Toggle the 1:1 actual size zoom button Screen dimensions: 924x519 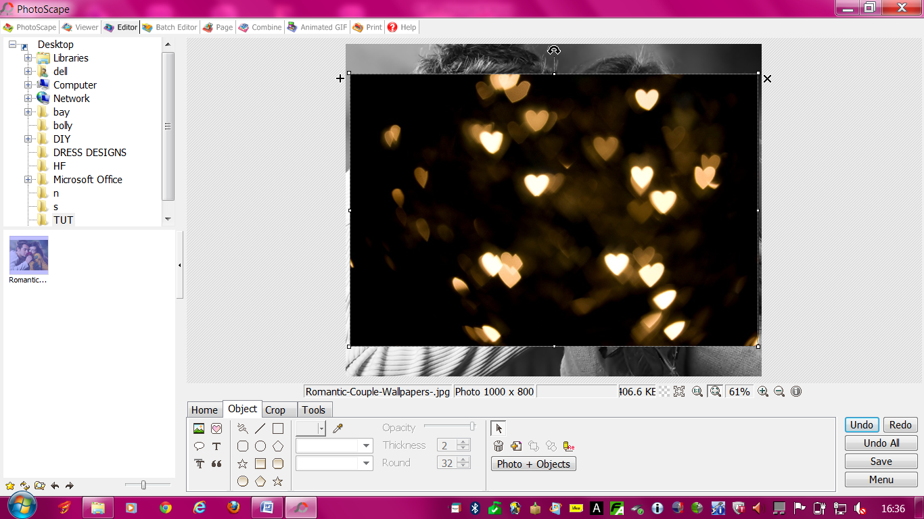click(x=697, y=391)
